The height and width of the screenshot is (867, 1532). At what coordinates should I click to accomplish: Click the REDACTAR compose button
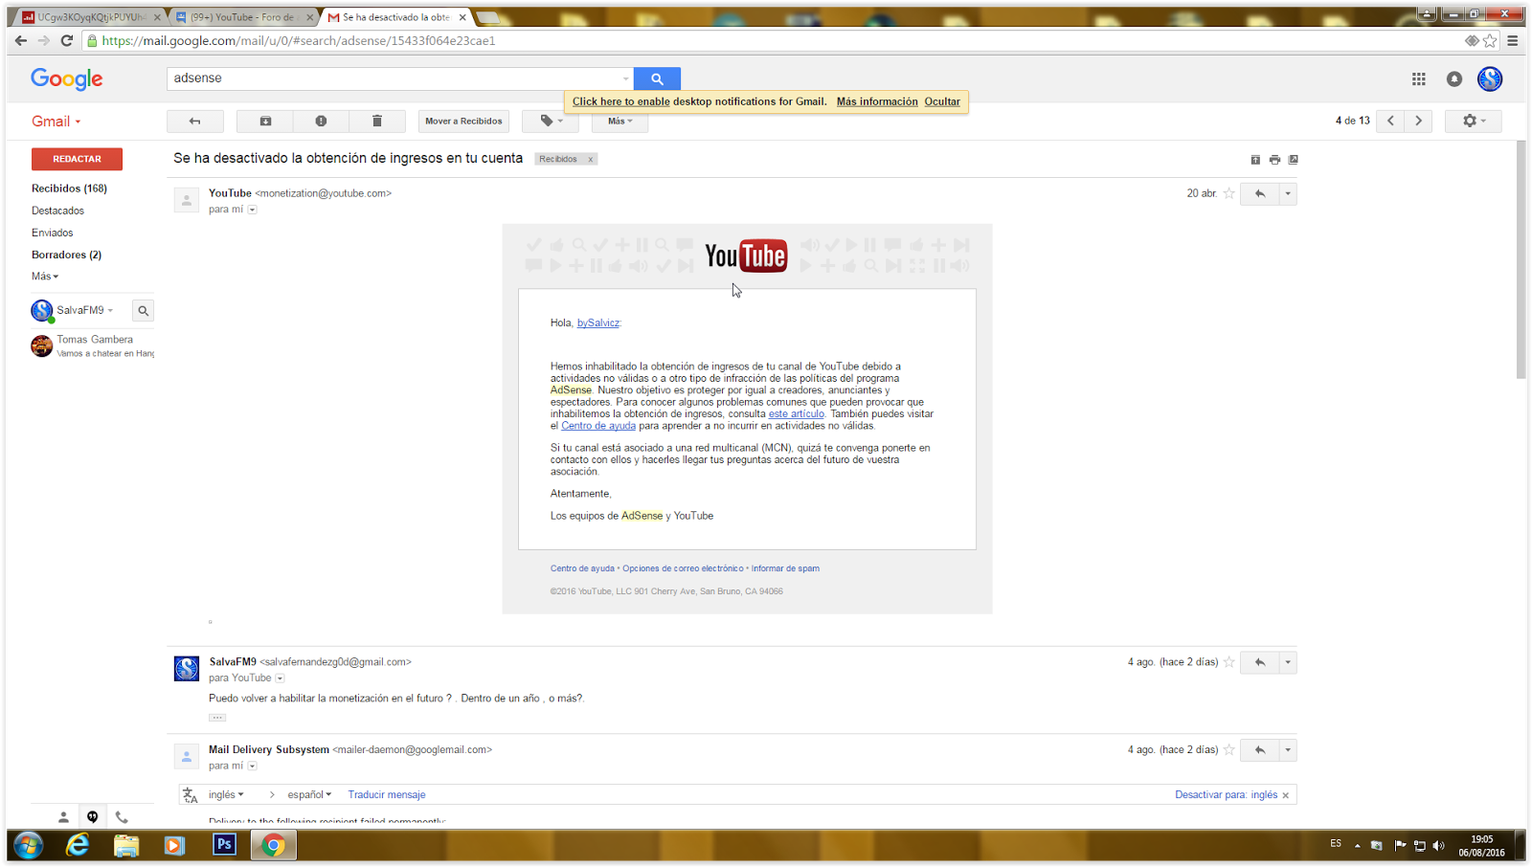(x=77, y=159)
